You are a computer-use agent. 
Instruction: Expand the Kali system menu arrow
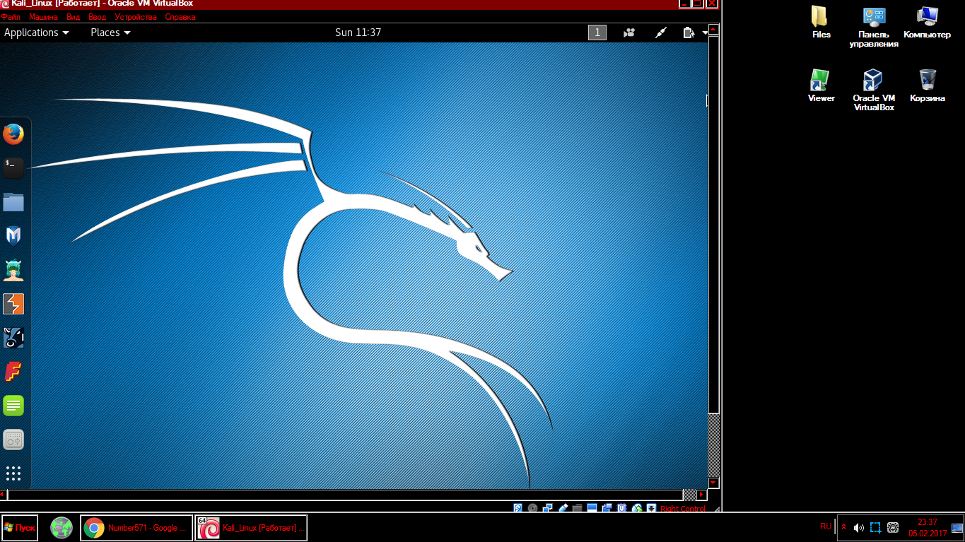click(x=705, y=33)
